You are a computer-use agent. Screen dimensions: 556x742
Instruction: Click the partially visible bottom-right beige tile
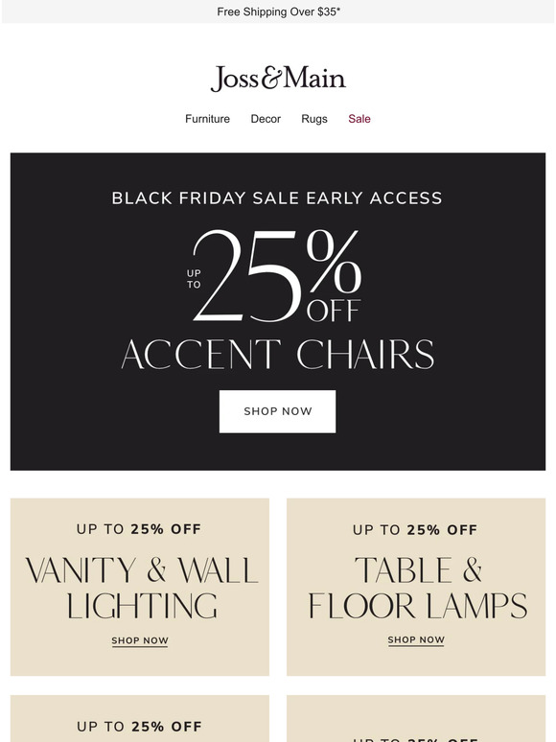click(x=416, y=718)
